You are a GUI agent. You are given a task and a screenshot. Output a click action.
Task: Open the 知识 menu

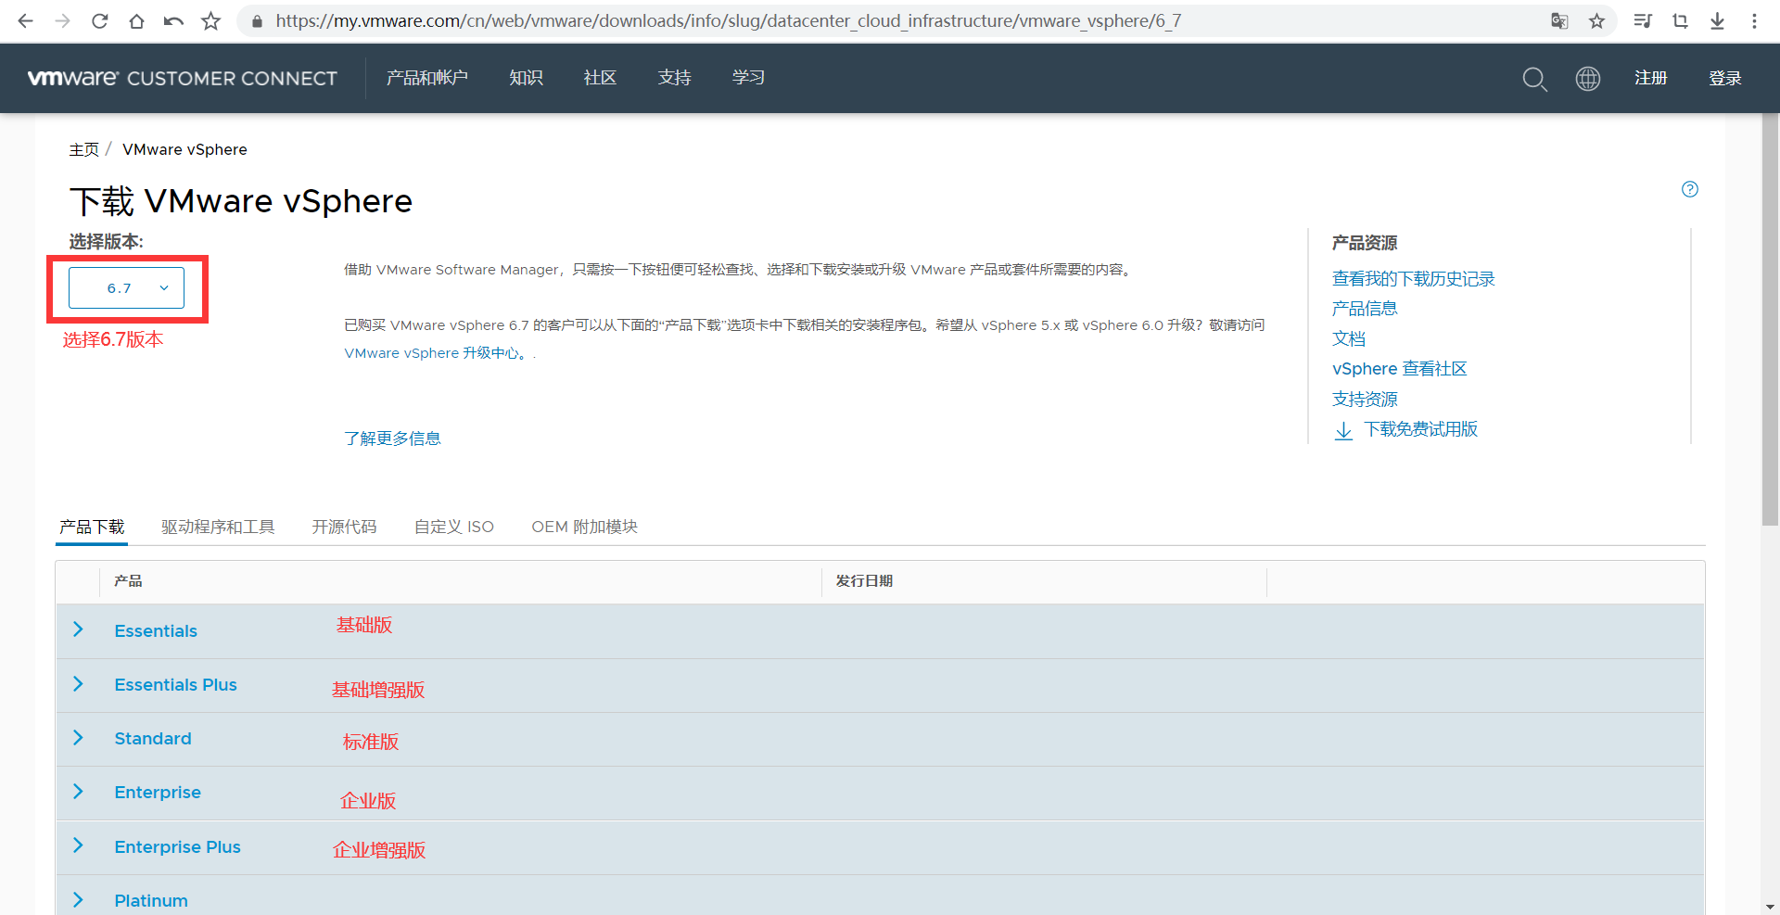tap(526, 78)
